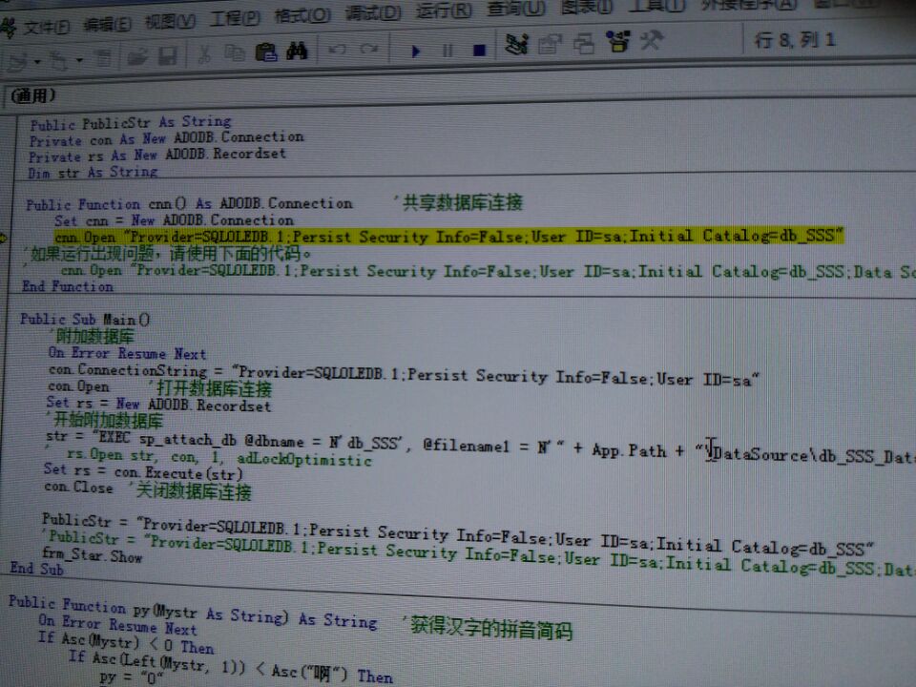Click the 'Set rs = con.Execute(str)' line
916x687 pixels.
click(142, 470)
